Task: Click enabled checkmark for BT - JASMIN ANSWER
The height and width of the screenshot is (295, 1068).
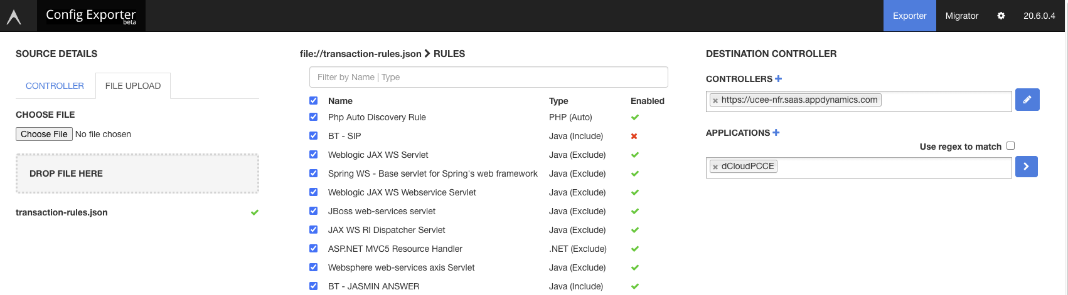Action: [x=635, y=286]
